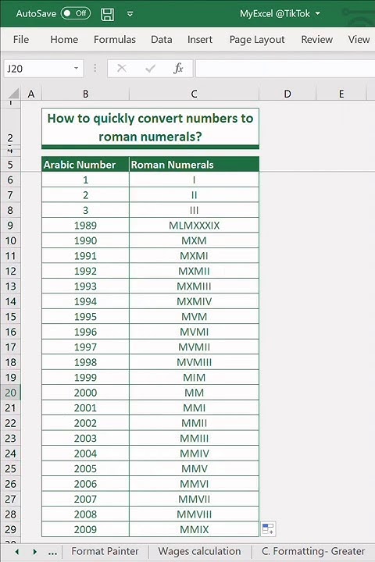This screenshot has width=375, height=562.
Task: Select column D header
Action: pyautogui.click(x=287, y=94)
